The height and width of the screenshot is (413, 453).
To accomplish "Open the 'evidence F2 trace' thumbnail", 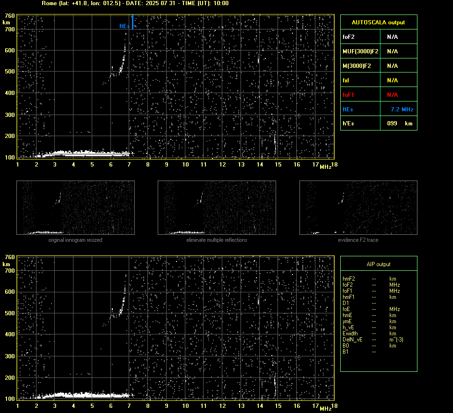I will tap(358, 208).
